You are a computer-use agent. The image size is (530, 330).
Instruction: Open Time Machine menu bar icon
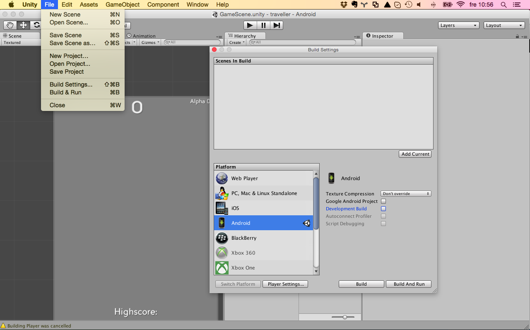point(409,5)
